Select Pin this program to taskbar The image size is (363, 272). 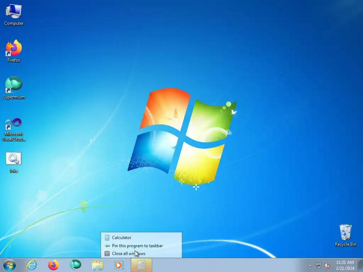141,246
